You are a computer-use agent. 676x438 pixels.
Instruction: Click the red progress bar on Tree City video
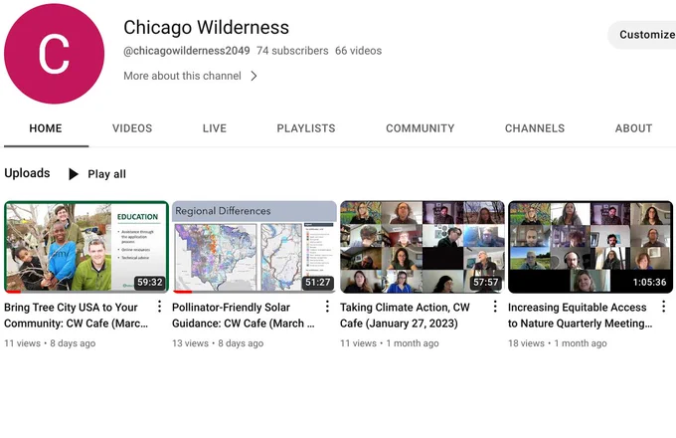pyautogui.click(x=13, y=292)
